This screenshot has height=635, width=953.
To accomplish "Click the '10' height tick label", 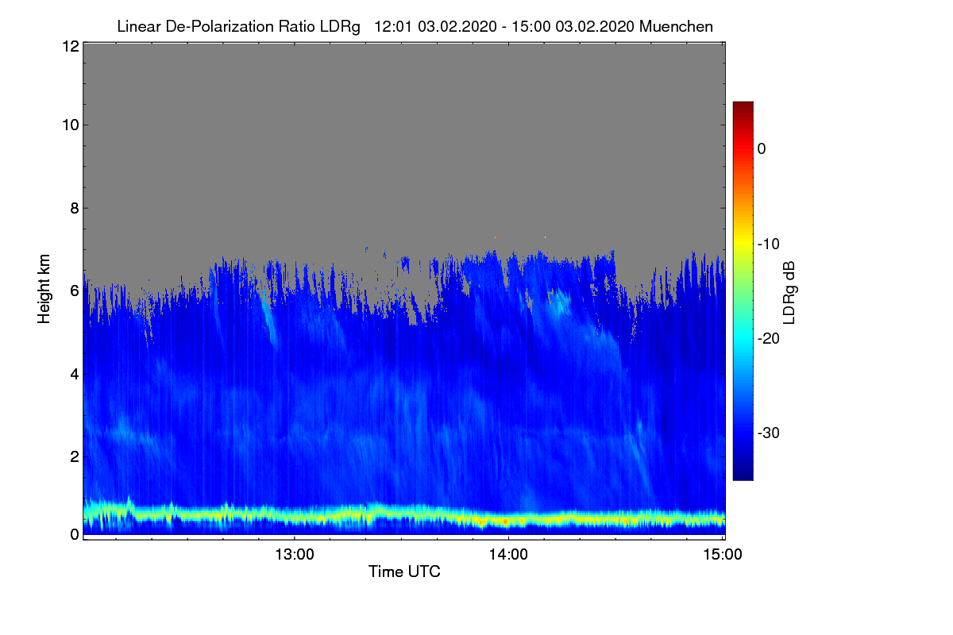I will [x=70, y=125].
